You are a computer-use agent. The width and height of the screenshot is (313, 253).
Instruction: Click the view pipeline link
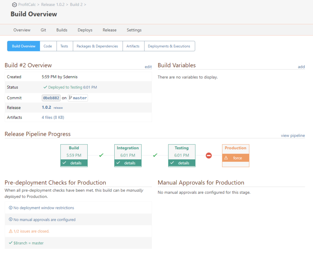click(293, 136)
